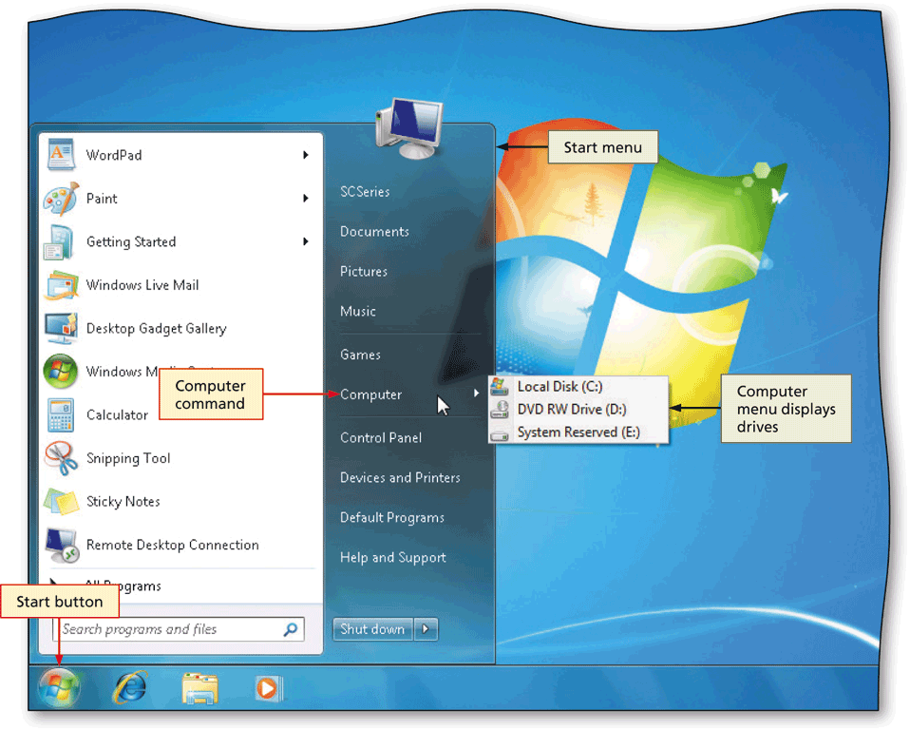Image resolution: width=910 pixels, height=730 pixels.
Task: Expand the Computer submenu arrow
Action: coord(476,394)
